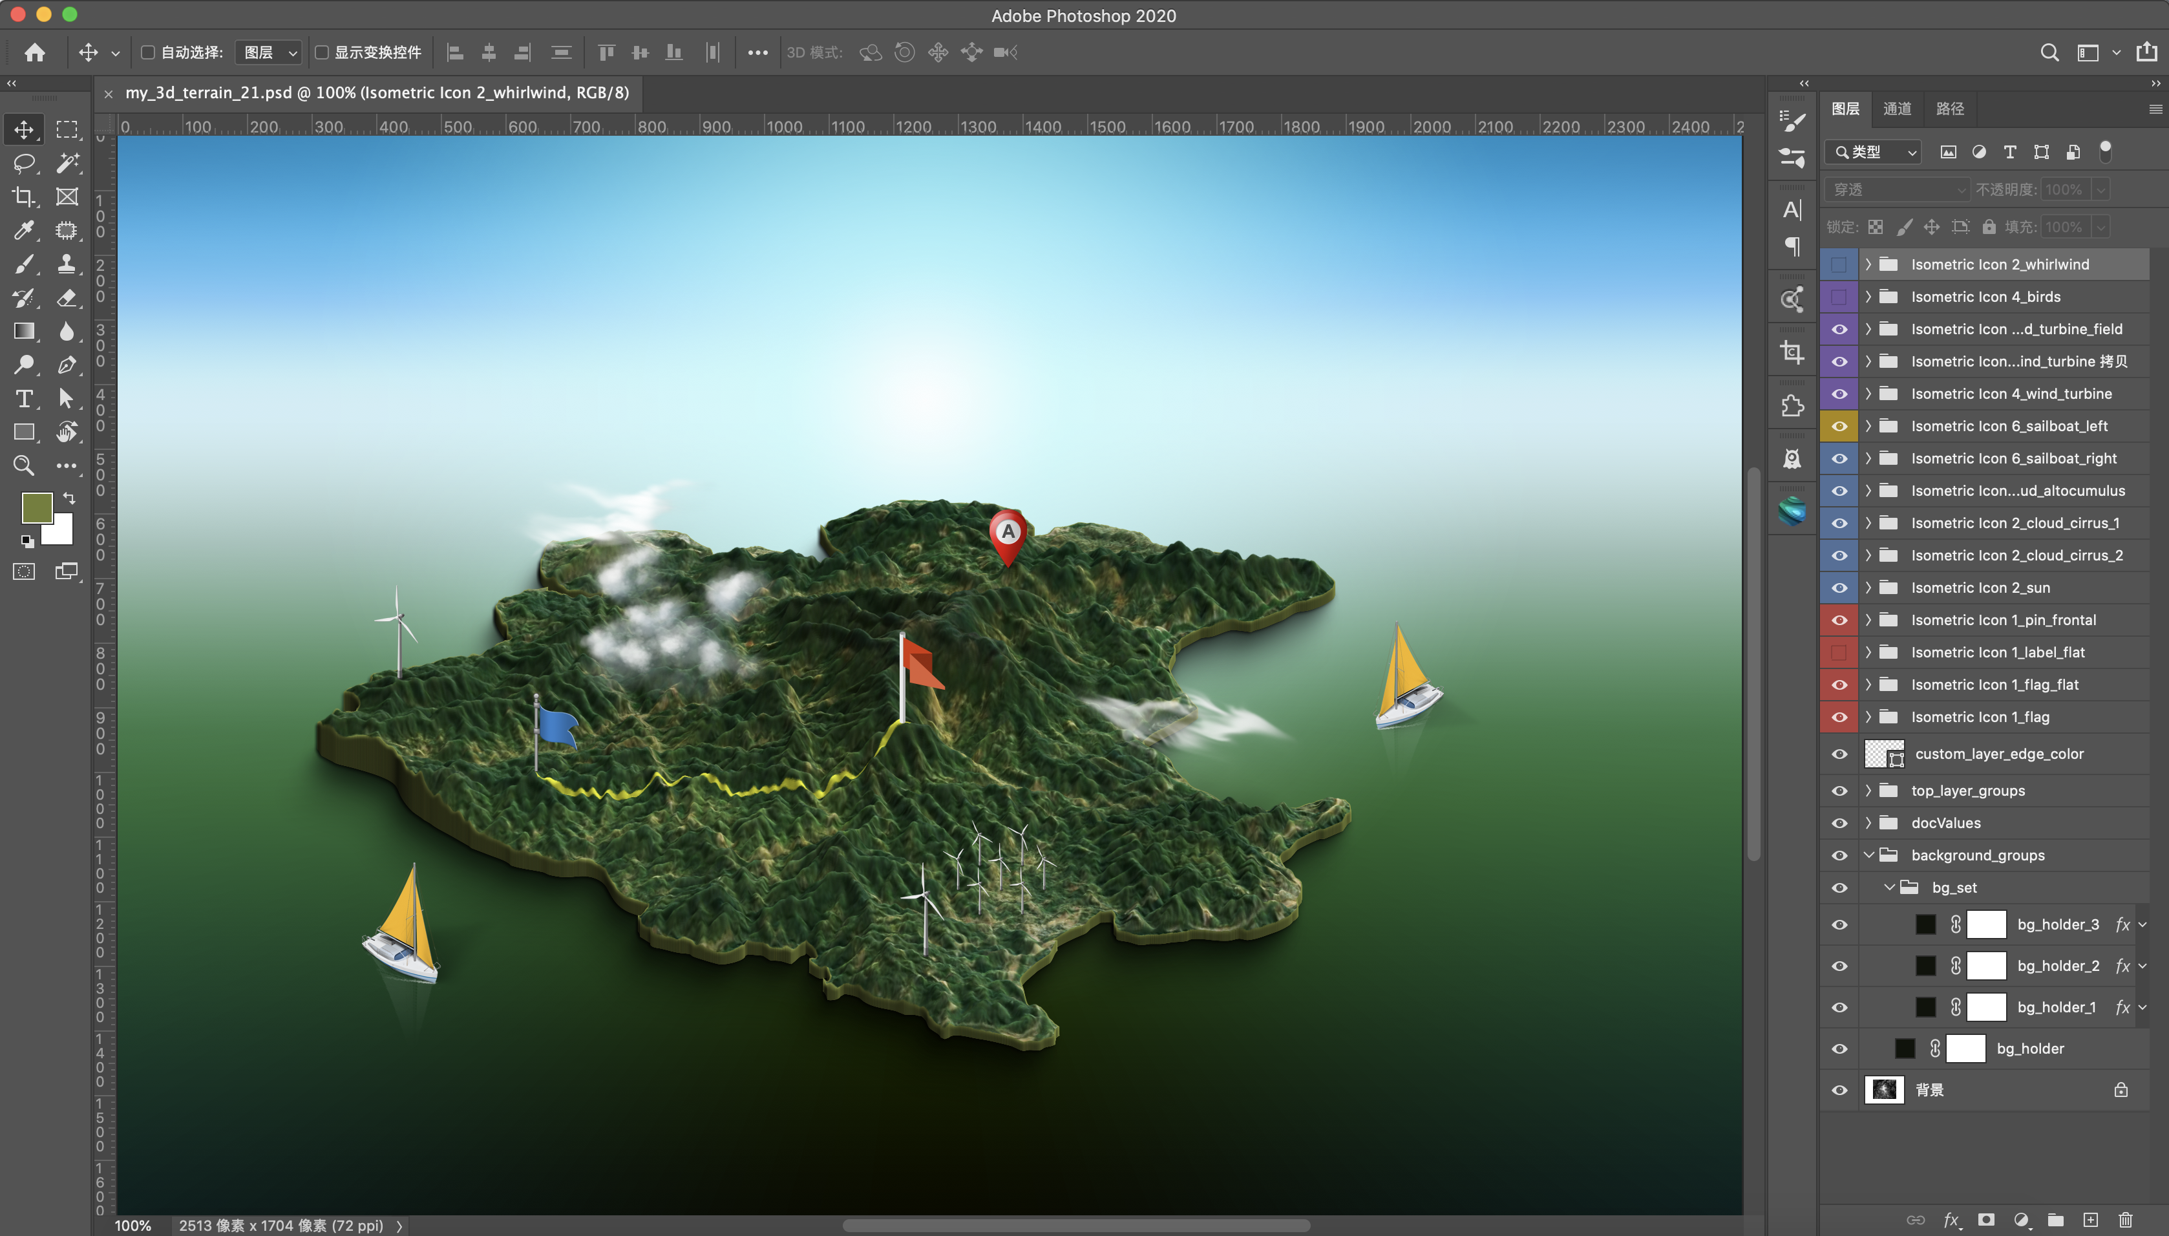Show the Isometric Icon 4_birds layer
This screenshot has height=1236, width=2169.
pos(1839,297)
